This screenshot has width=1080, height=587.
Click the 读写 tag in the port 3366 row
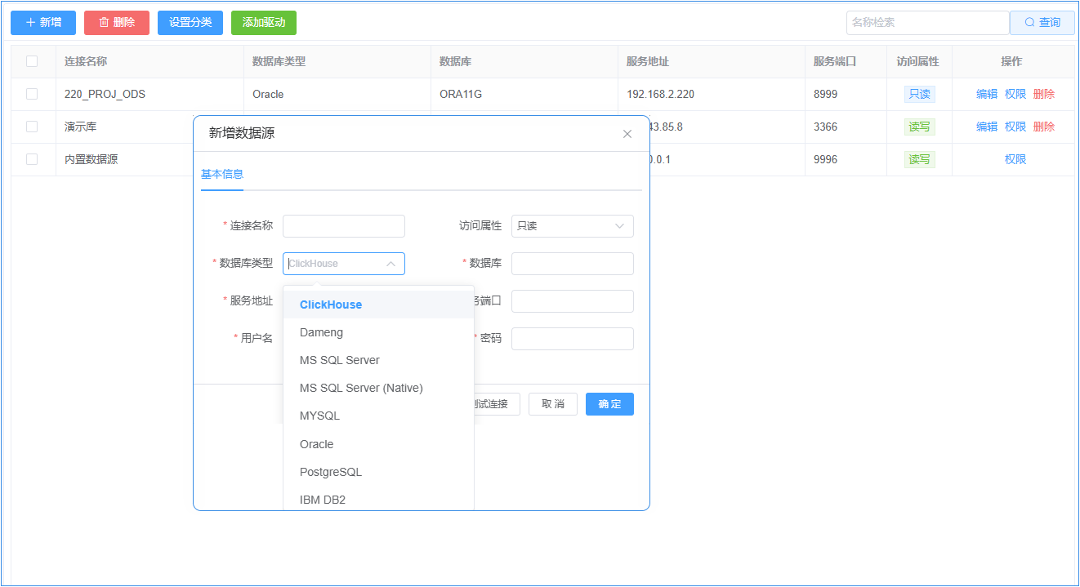[x=919, y=127]
